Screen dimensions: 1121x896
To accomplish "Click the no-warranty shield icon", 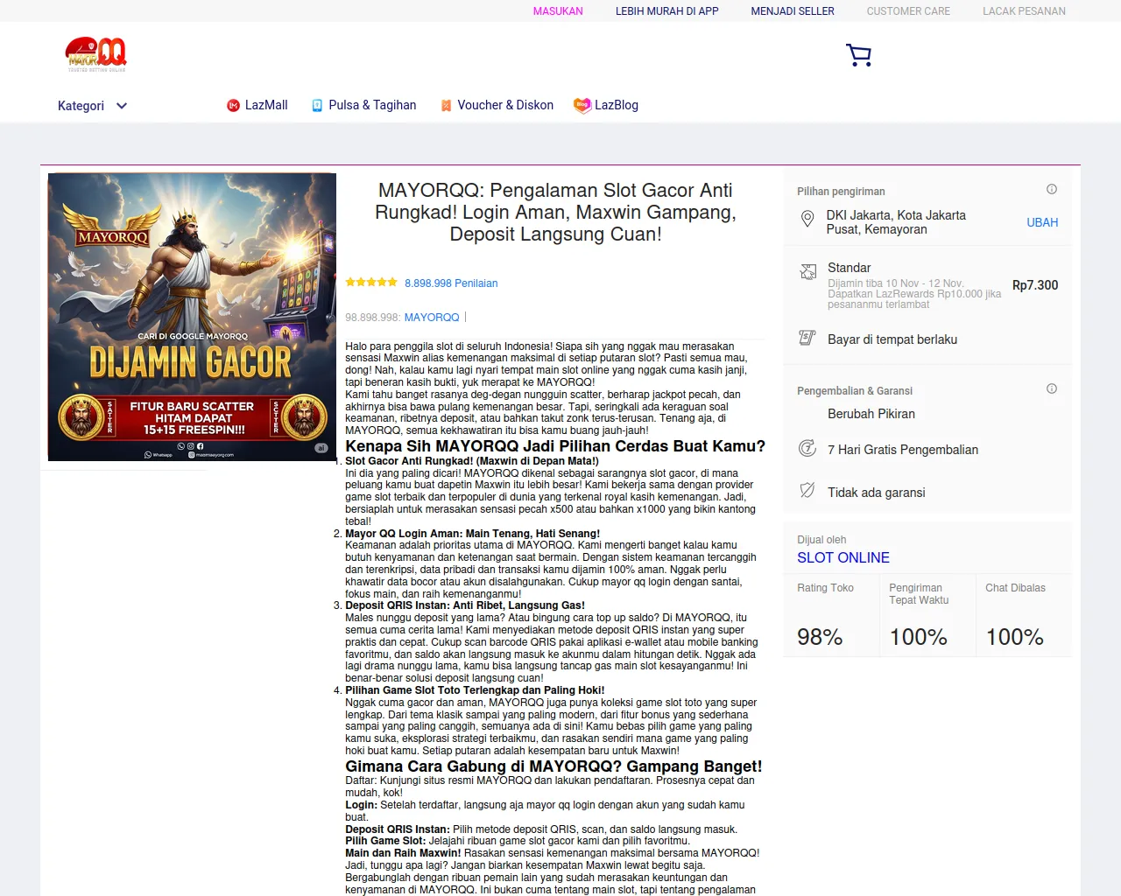I will pyautogui.click(x=807, y=490).
